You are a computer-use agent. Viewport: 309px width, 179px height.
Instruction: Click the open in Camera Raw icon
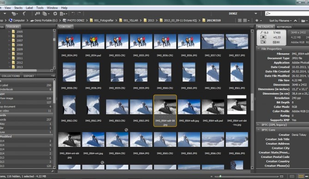[55, 13]
